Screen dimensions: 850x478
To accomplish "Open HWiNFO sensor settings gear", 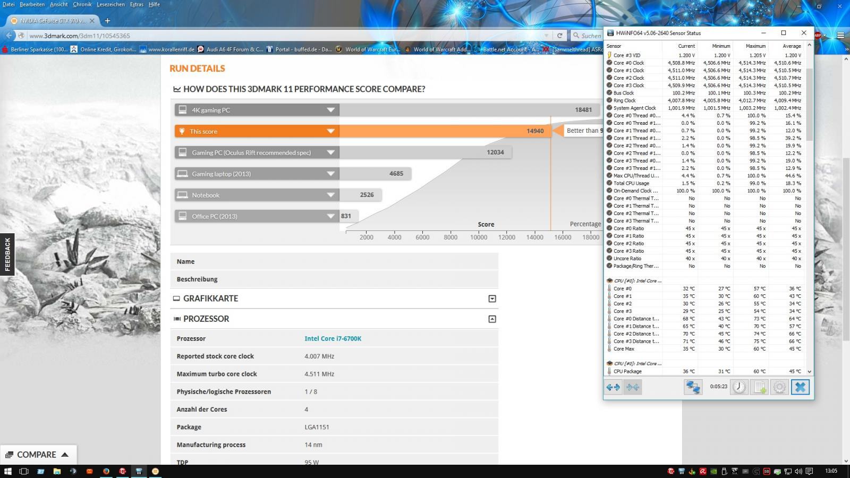I will (x=779, y=387).
